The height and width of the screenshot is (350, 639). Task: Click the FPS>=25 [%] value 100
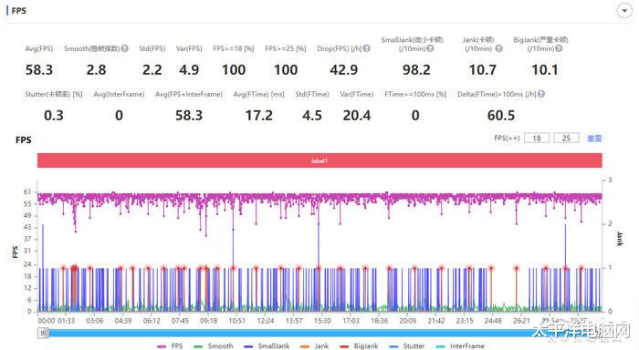pyautogui.click(x=286, y=70)
